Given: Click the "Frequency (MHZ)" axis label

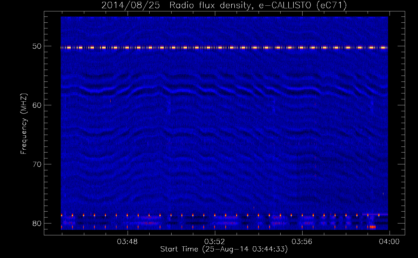Looking at the screenshot, I should click(24, 124).
